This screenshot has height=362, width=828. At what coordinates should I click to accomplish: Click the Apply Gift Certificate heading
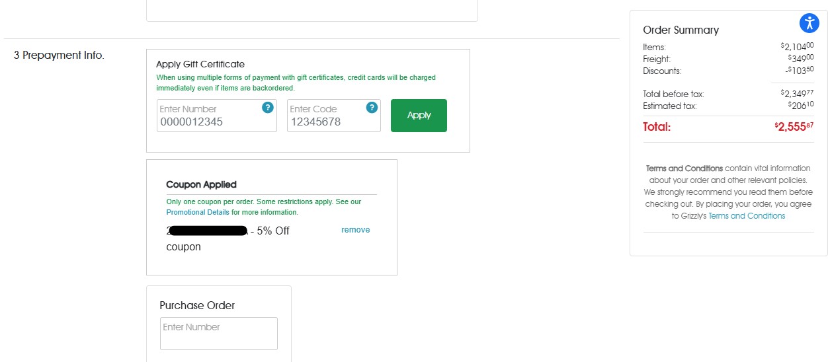point(200,65)
